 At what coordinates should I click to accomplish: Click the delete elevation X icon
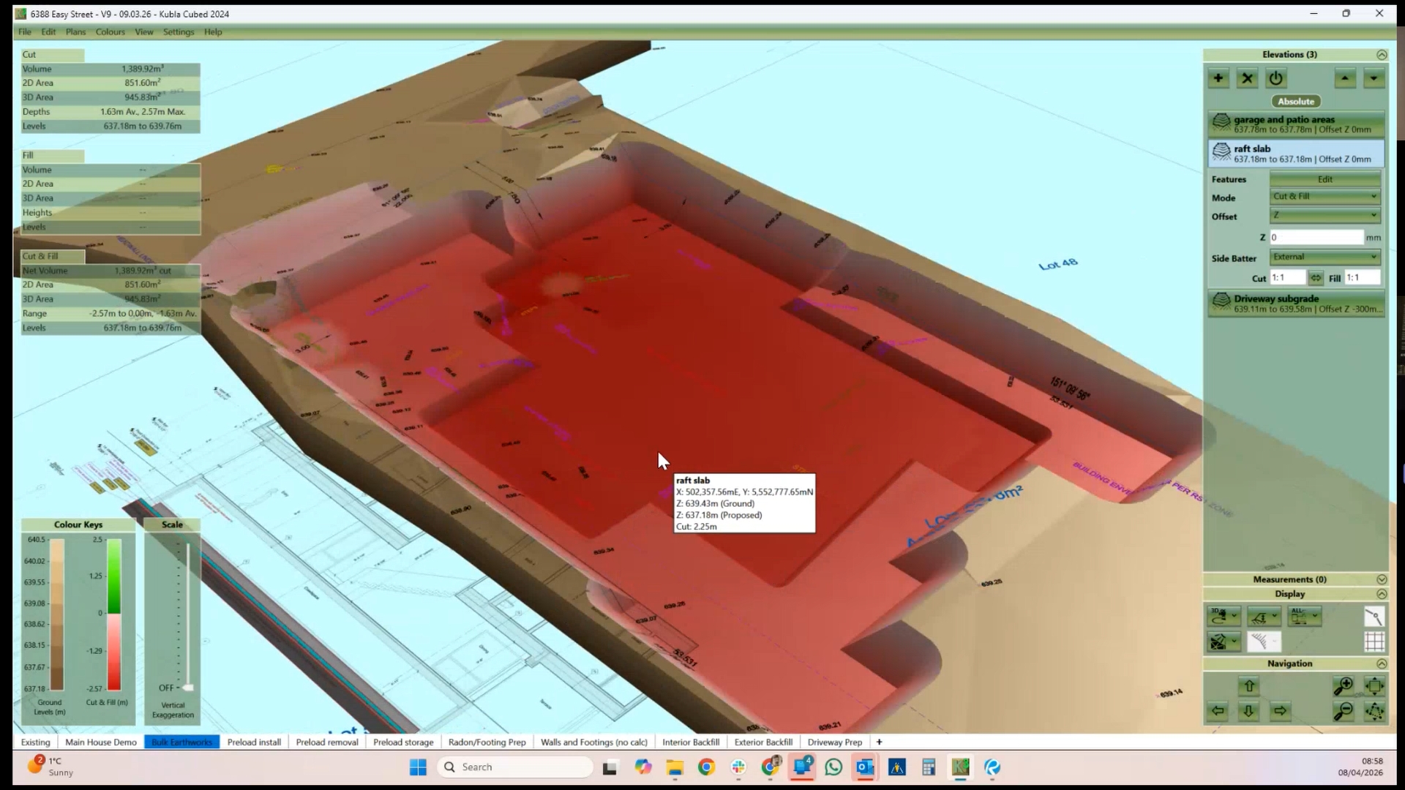pos(1247,78)
